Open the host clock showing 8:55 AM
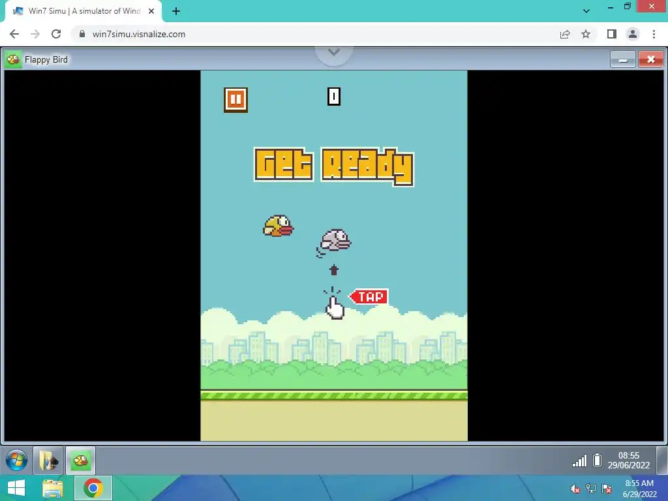 [x=640, y=489]
